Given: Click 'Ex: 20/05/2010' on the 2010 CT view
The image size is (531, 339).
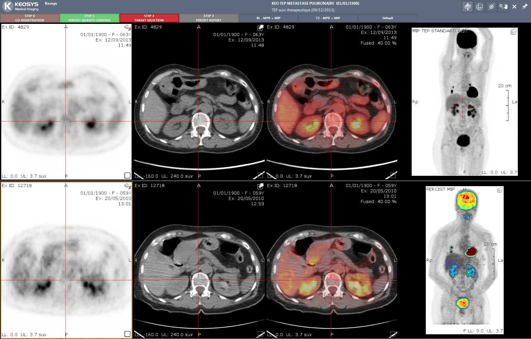Looking at the screenshot, I should (x=246, y=198).
